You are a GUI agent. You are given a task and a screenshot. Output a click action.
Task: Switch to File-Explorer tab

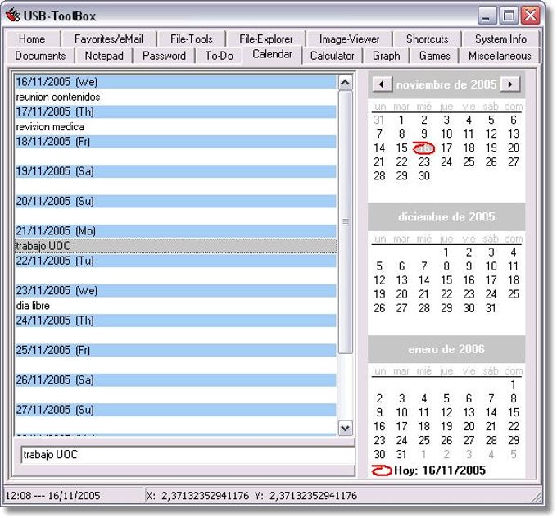pyautogui.click(x=266, y=39)
